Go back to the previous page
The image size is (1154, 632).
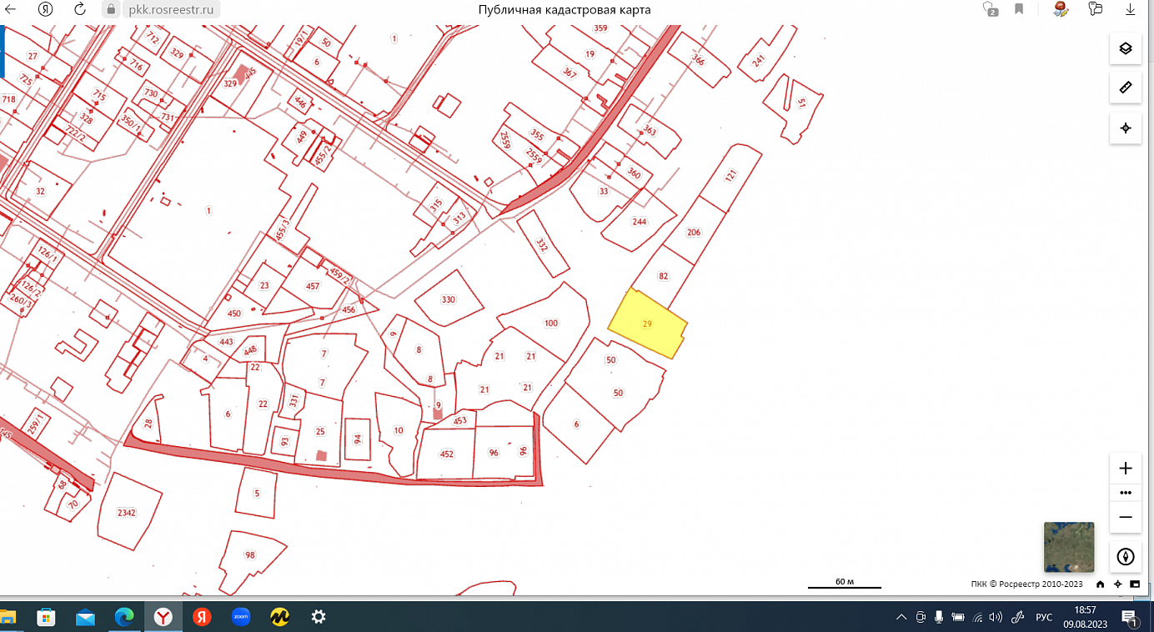coord(11,9)
